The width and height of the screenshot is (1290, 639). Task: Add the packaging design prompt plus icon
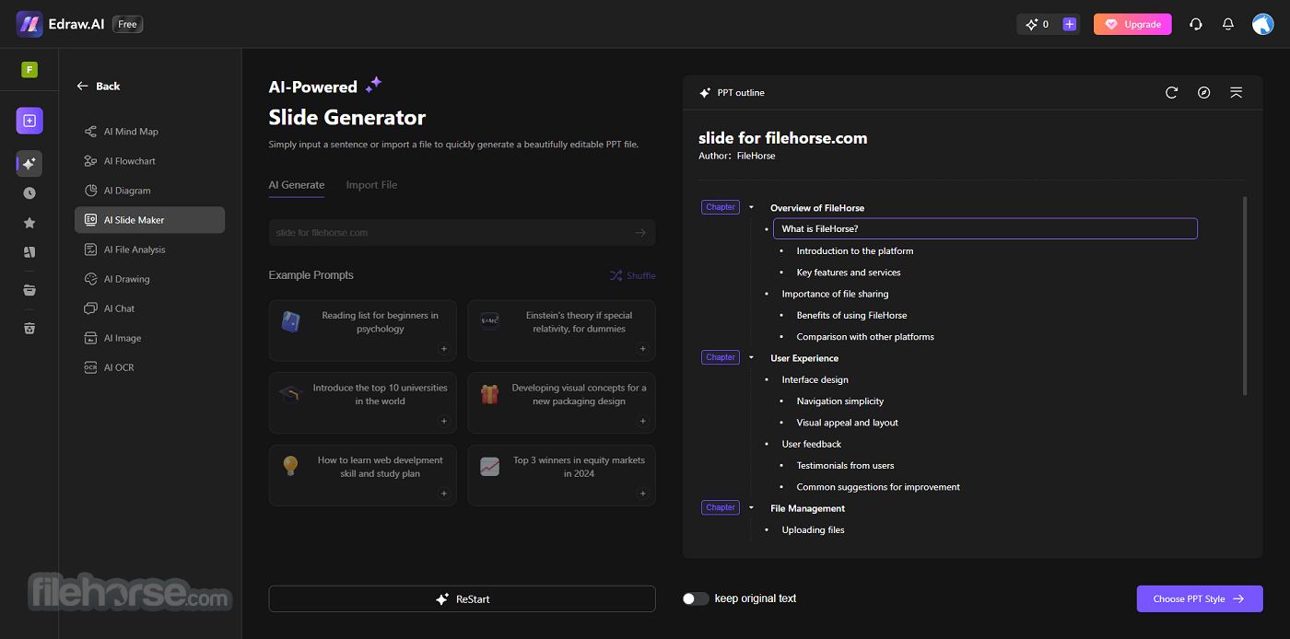coord(642,421)
